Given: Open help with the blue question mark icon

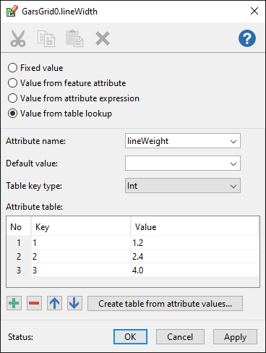Looking at the screenshot, I should [247, 38].
